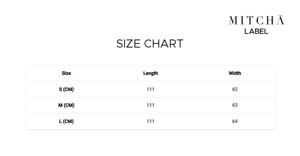Click the length value 111 for size S
Viewport: 300px width, 156px height.
pyautogui.click(x=151, y=89)
